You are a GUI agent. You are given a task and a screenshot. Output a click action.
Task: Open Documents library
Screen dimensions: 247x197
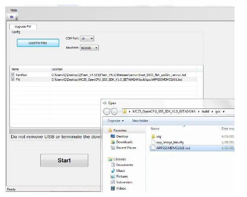[125, 165]
